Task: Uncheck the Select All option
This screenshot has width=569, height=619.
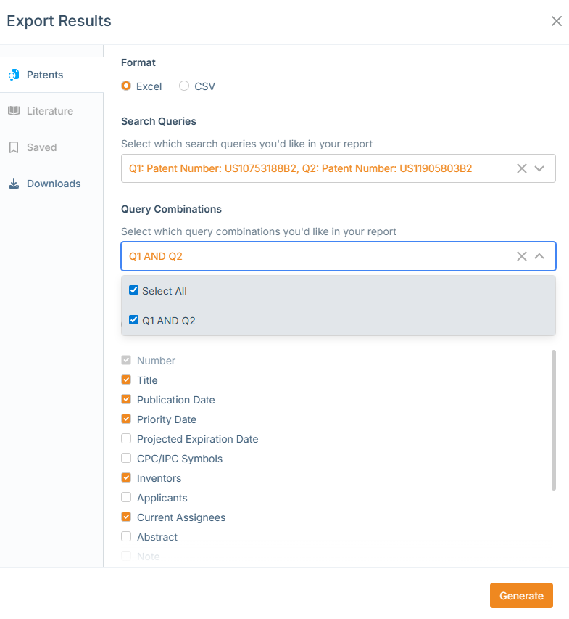Action: 133,290
